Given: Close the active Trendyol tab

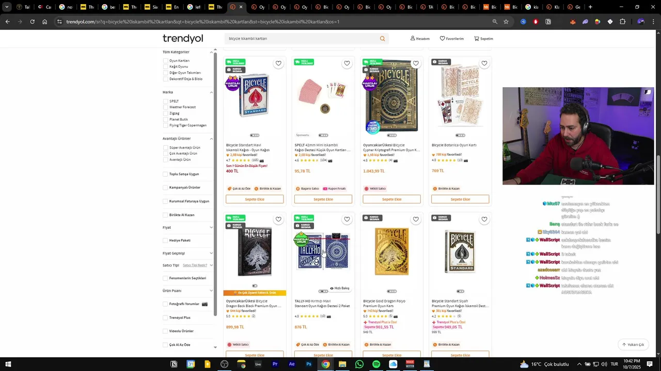Looking at the screenshot, I should point(241,7).
